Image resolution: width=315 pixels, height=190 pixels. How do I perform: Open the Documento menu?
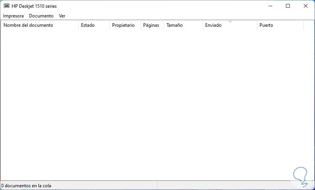click(41, 16)
